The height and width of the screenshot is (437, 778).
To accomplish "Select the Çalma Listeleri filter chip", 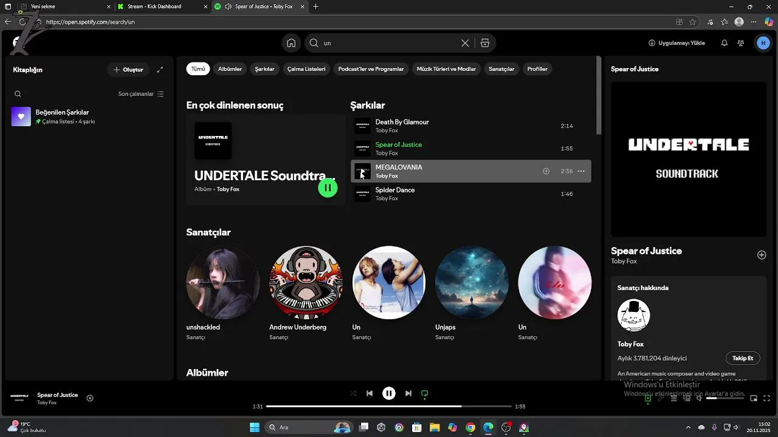I will pos(306,69).
